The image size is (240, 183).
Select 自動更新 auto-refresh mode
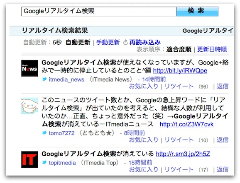click(x=78, y=42)
